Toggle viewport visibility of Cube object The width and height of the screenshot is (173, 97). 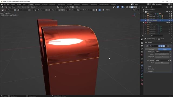169,14
